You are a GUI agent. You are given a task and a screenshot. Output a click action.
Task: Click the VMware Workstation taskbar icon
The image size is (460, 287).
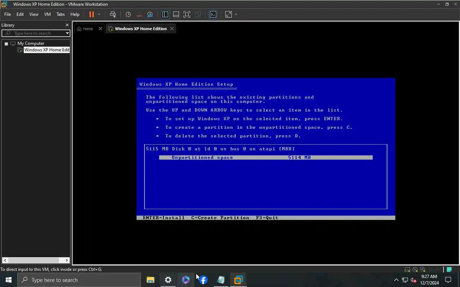238,280
